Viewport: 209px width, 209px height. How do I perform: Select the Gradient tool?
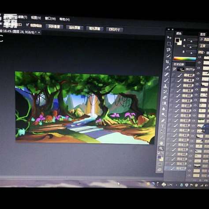coord(164,103)
